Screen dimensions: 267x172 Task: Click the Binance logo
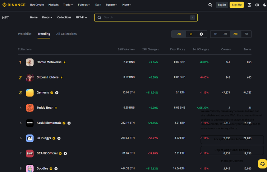tap(14, 5)
